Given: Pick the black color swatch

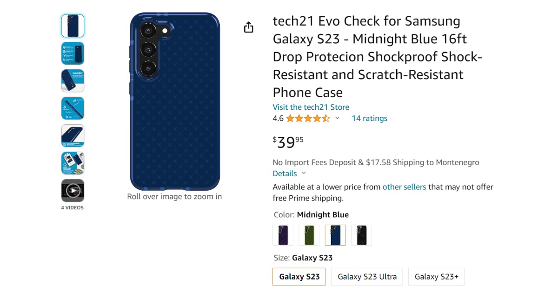Looking at the screenshot, I should tap(361, 235).
